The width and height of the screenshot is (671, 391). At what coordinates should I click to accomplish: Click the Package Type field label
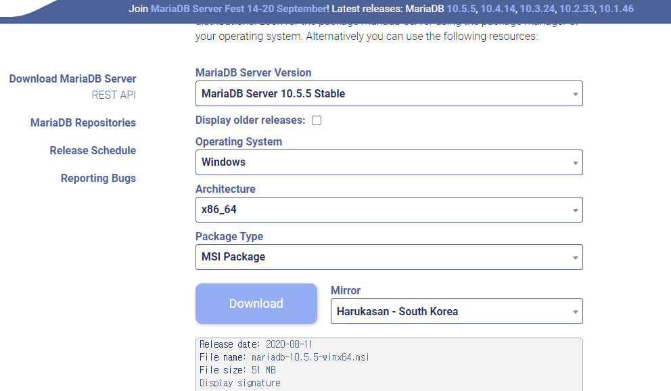pos(229,237)
